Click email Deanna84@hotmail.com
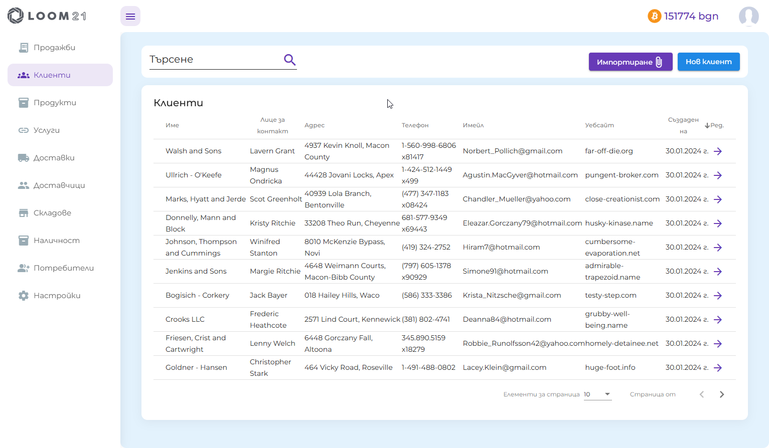Viewport: 769px width, 448px height. pos(507,320)
